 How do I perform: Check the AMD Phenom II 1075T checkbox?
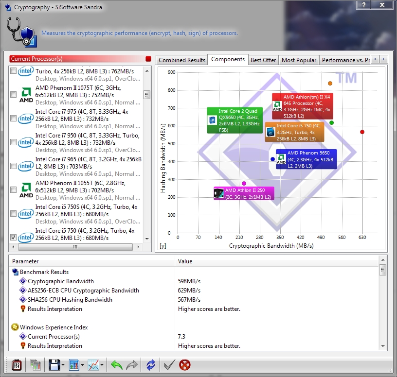click(x=14, y=95)
